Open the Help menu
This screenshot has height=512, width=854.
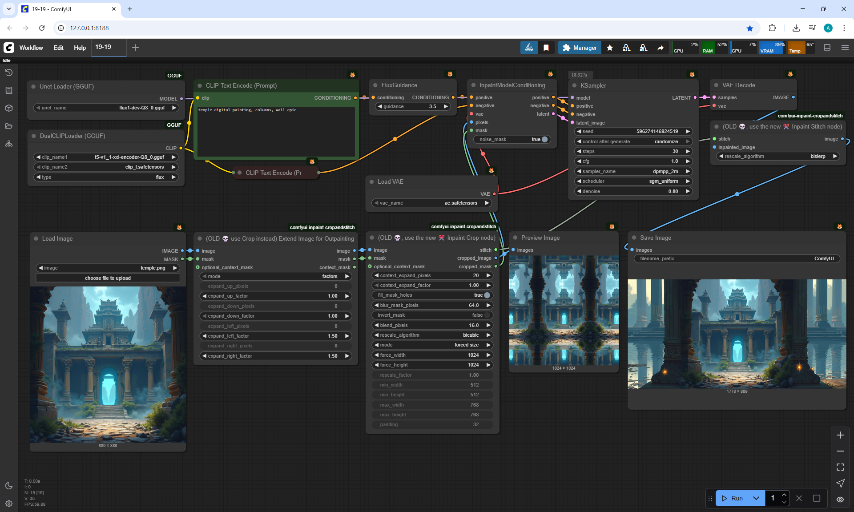click(x=80, y=48)
